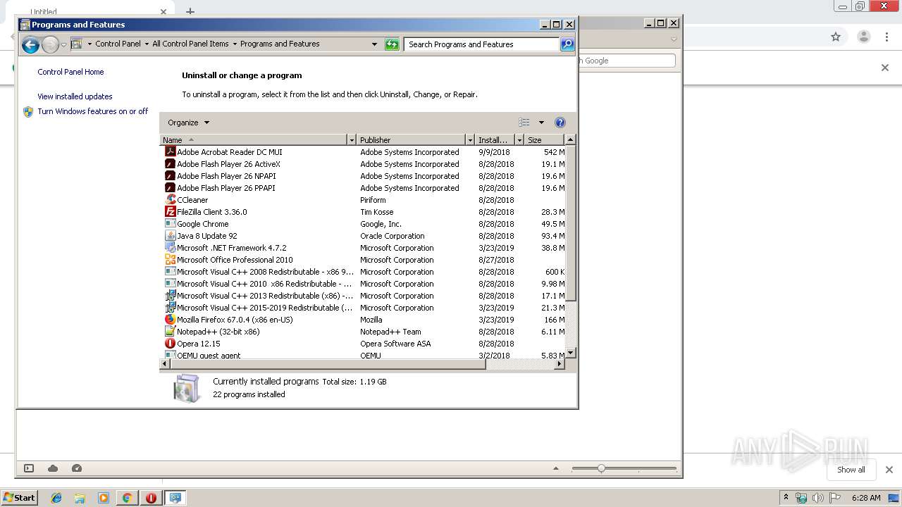902x507 pixels.
Task: Open the Organize dropdown menu
Action: (188, 123)
